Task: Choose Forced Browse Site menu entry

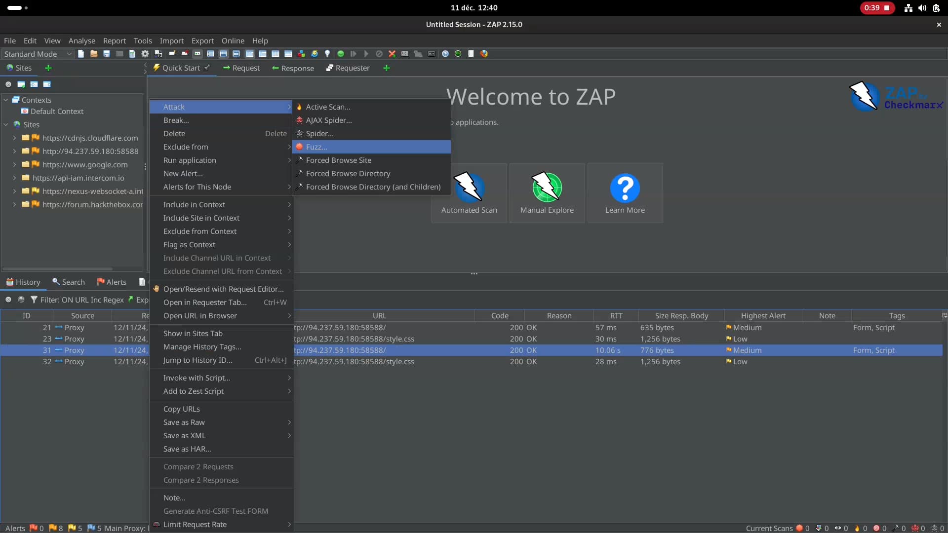Action: (372, 160)
